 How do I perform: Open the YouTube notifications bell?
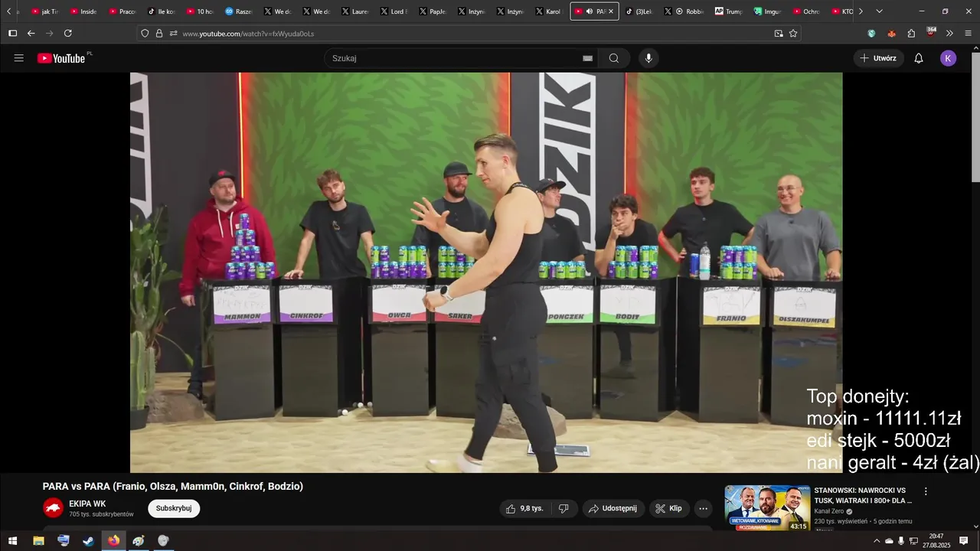(919, 58)
